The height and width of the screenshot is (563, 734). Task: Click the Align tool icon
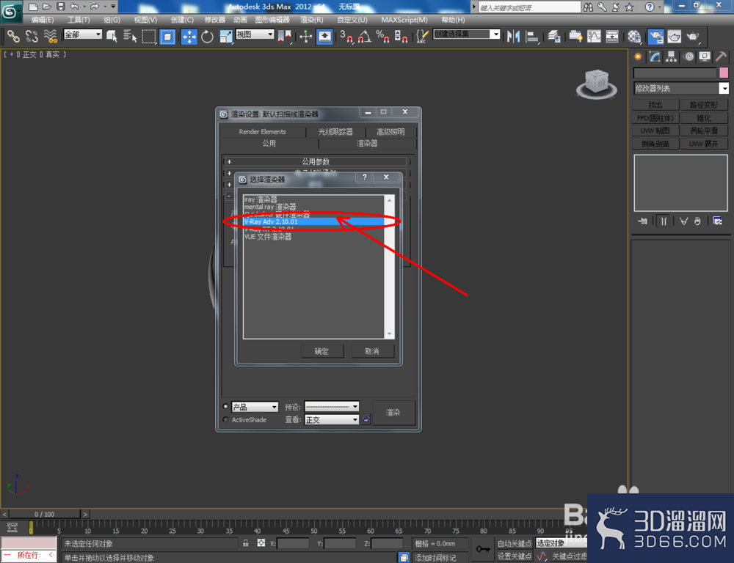coord(532,36)
